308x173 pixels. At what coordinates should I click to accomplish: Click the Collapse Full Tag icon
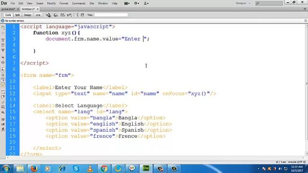[3, 40]
